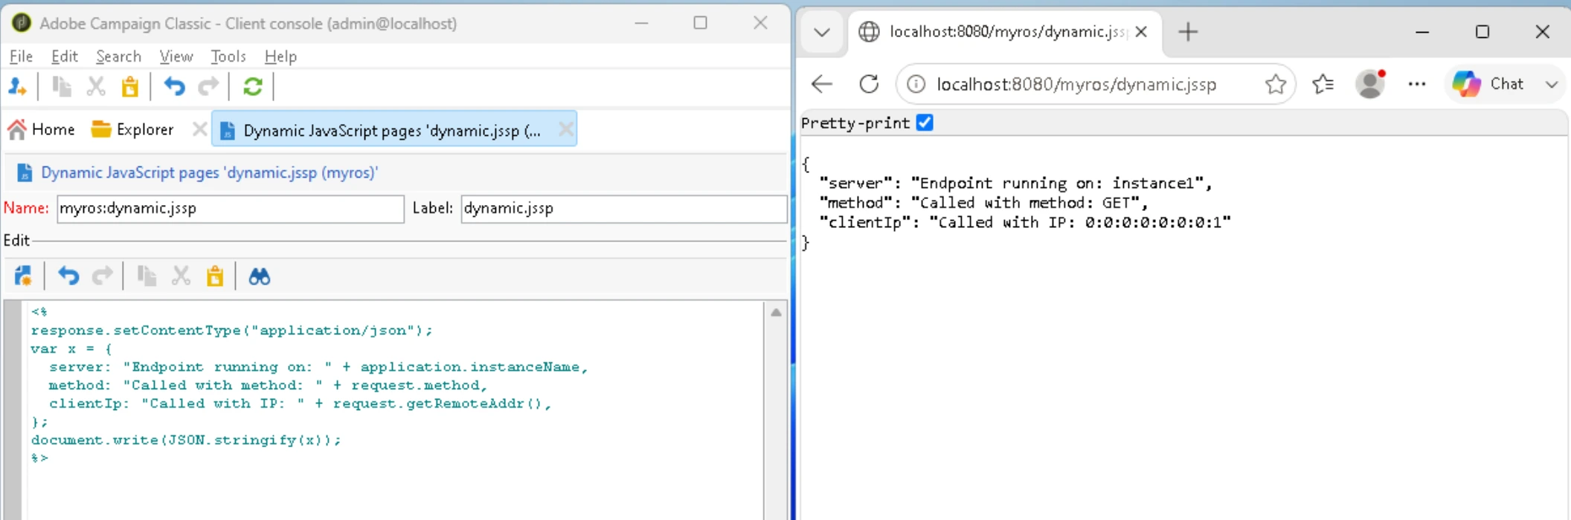This screenshot has height=520, width=1571.
Task: Open the browser profile avatar
Action: [1370, 84]
